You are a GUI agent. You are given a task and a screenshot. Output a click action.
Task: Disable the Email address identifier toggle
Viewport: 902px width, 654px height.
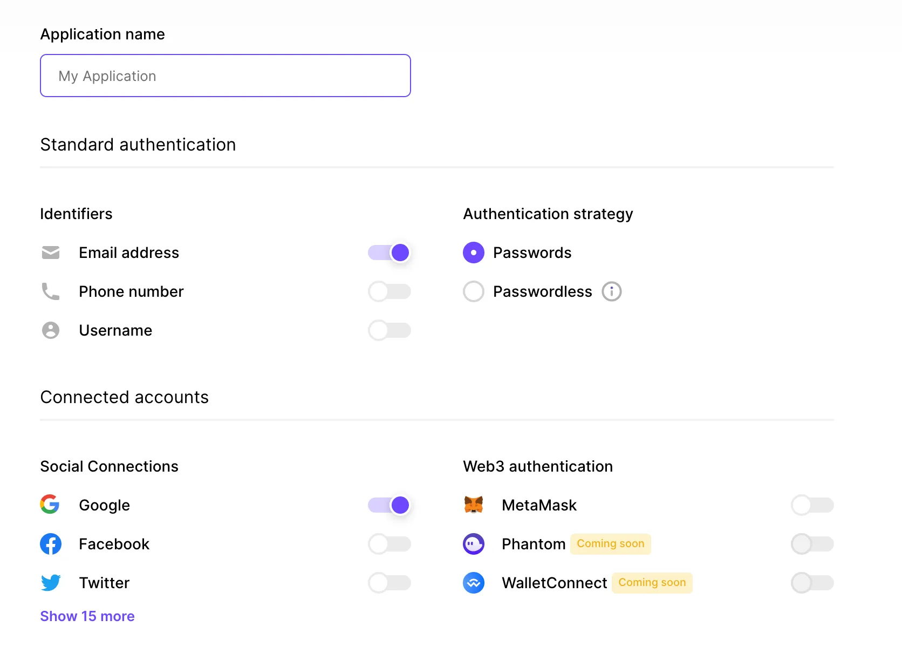click(389, 253)
